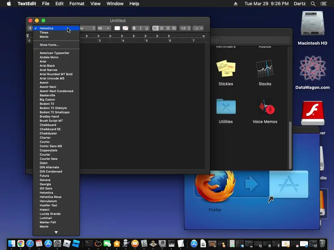Open the list bullets and numbering dropdown
This screenshot has height=250, width=334.
[x=198, y=28]
